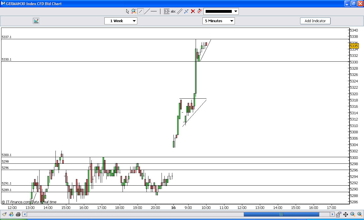364x220 pixels.
Task: Click the 5300.1 level label
Action: pyautogui.click(x=7, y=155)
